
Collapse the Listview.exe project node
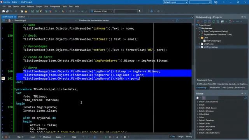(x=197, y=28)
